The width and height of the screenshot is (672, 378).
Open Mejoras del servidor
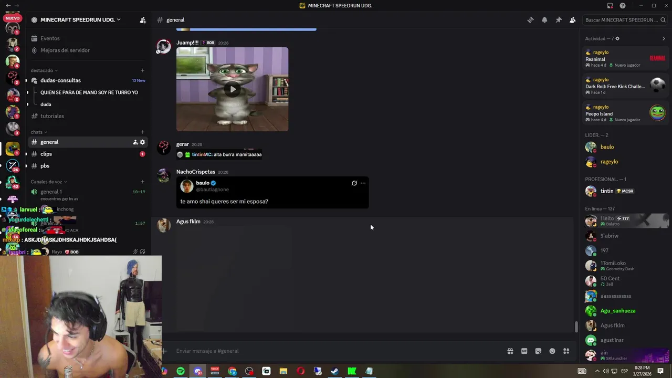tap(65, 50)
